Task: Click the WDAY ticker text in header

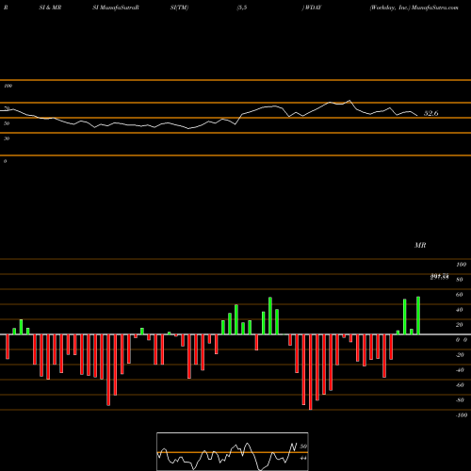Action: pyautogui.click(x=313, y=8)
